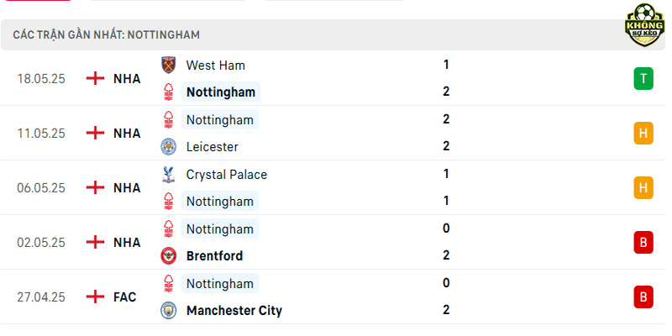Click header Các trận gần nhất: Nottingham
The width and height of the screenshot is (672, 336).
click(x=107, y=34)
